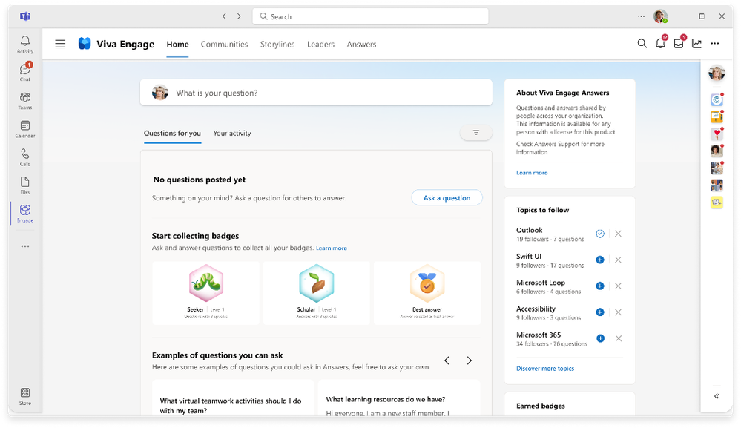Open Discover more topics link
The image size is (741, 428).
545,369
